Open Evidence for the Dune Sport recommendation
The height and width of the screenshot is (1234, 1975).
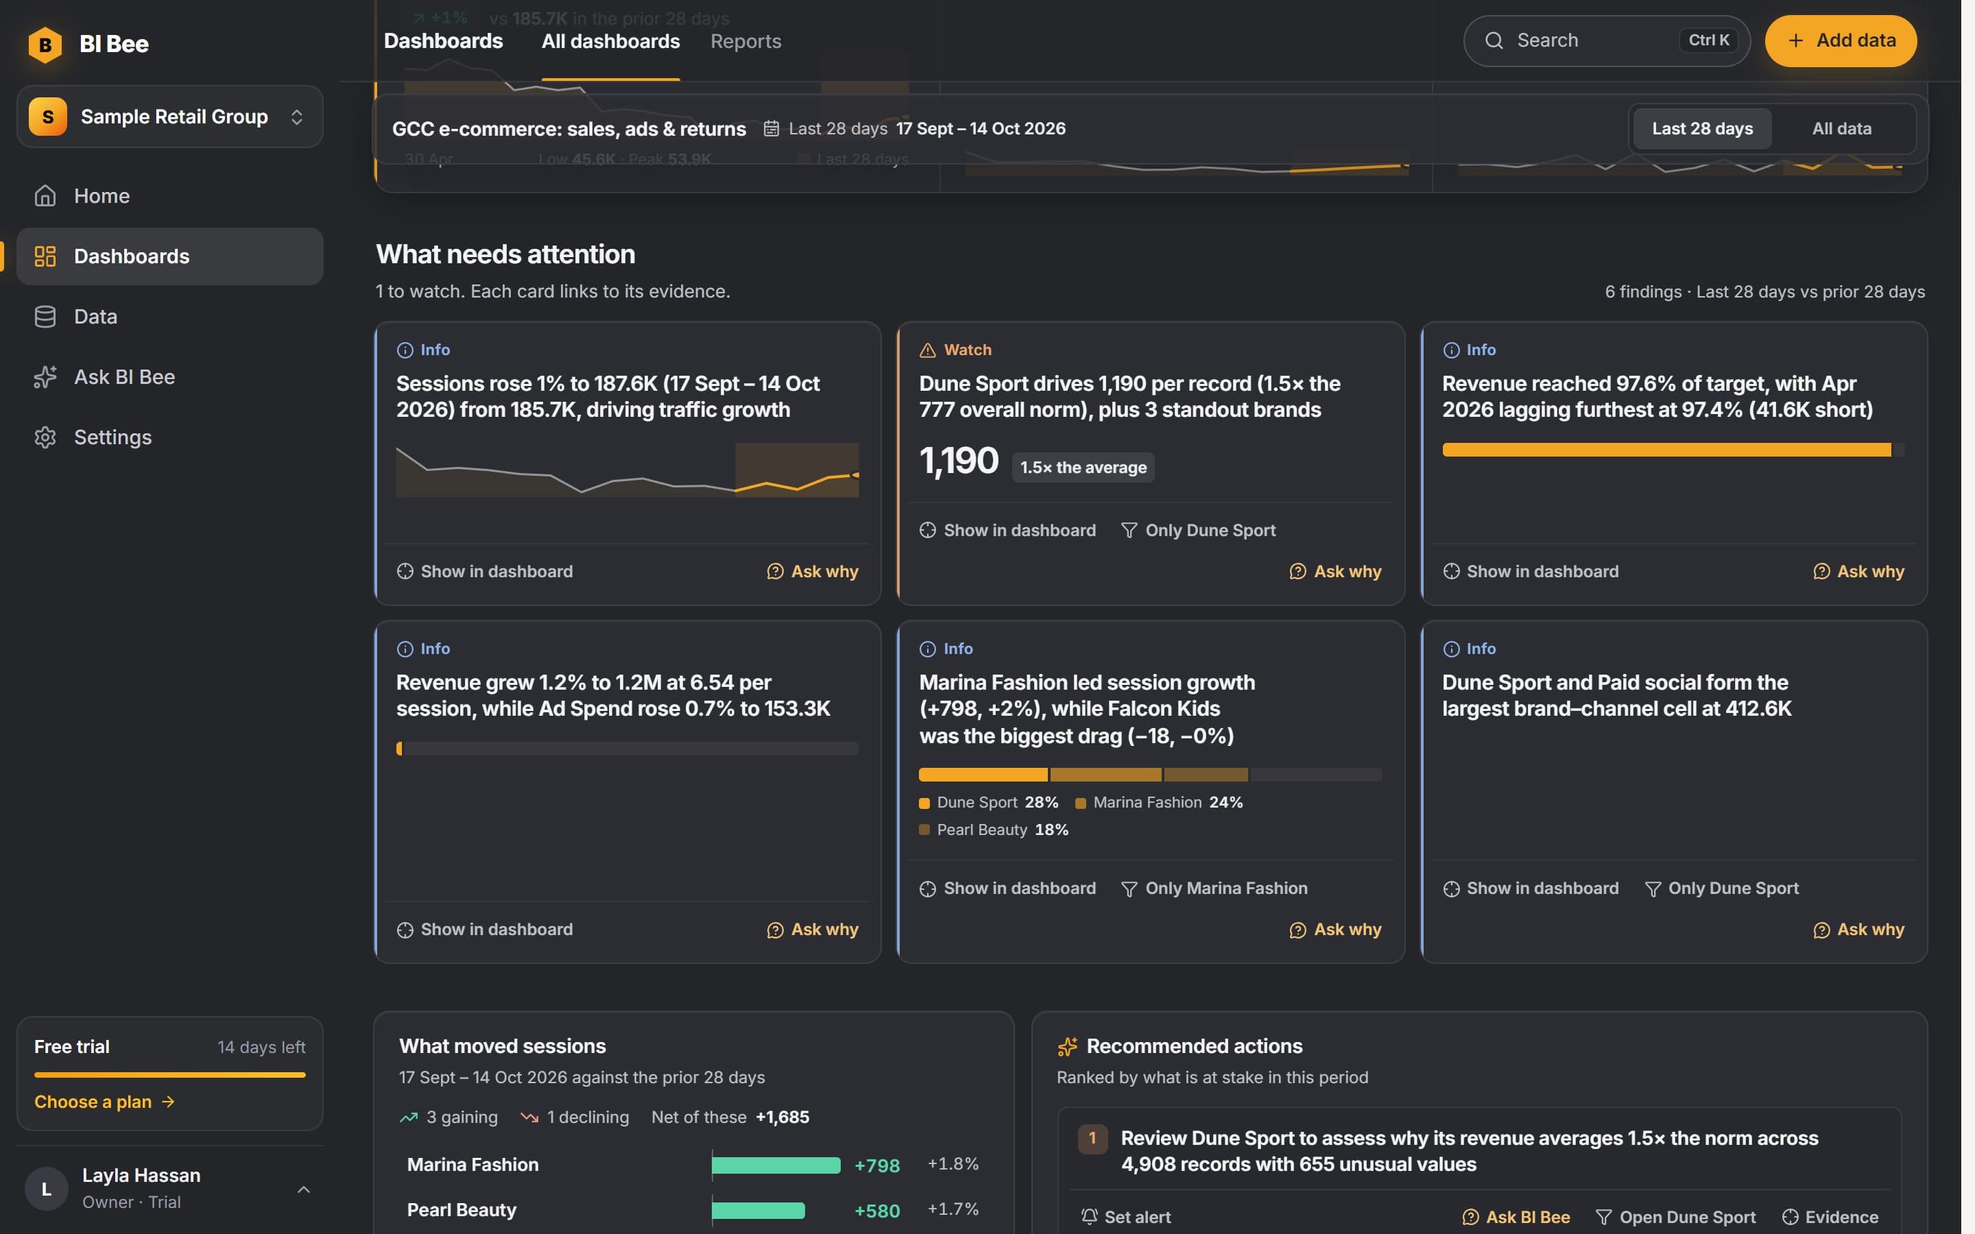(x=1830, y=1217)
